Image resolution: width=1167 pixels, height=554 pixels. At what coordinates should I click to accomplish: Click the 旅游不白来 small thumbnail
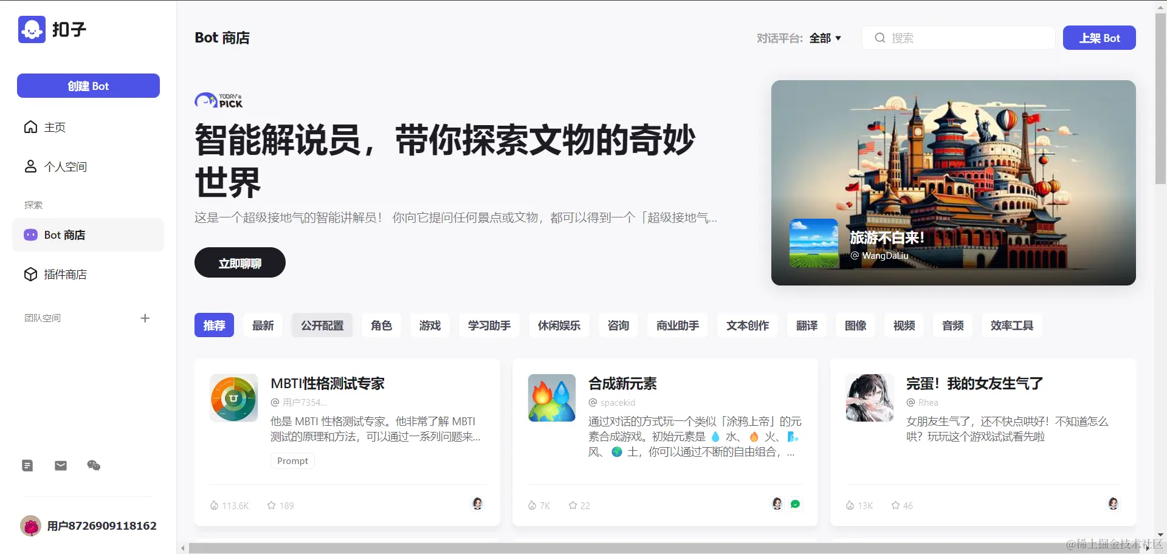[x=814, y=243]
